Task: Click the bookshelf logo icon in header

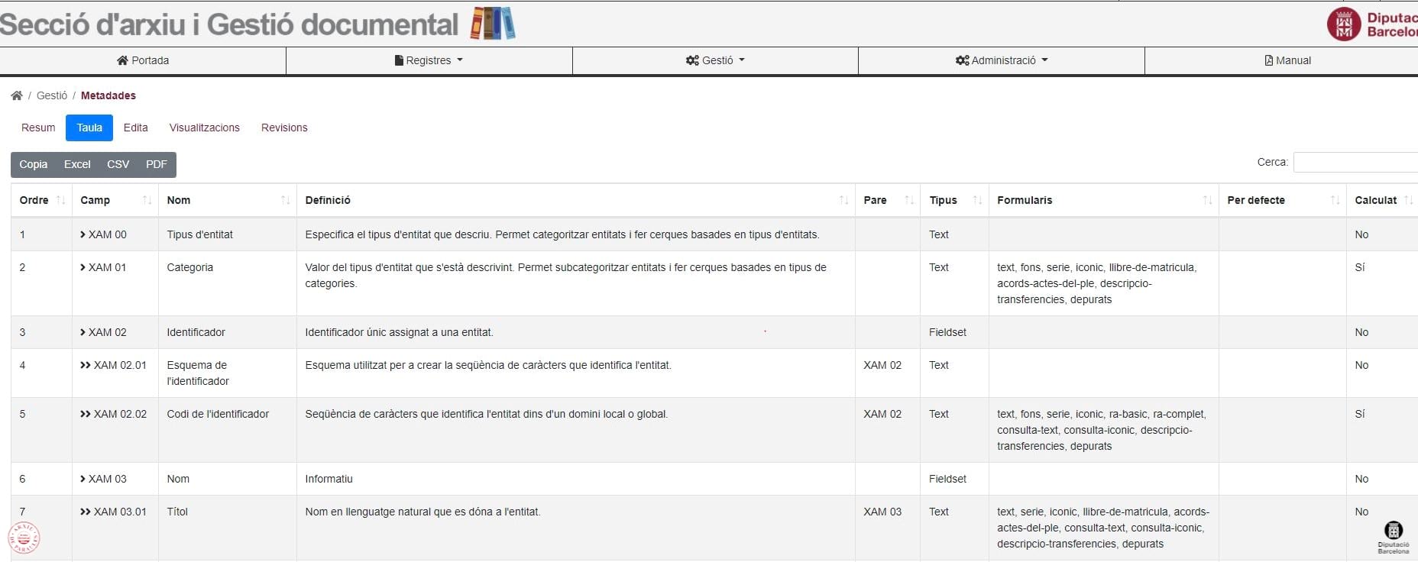Action: pos(493,23)
